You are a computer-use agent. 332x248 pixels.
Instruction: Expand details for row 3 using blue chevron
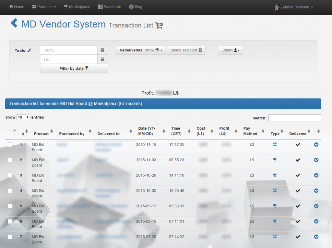point(316,175)
